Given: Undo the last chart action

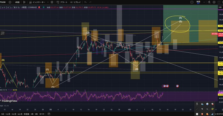Looking at the screenshot, I should [85, 2].
